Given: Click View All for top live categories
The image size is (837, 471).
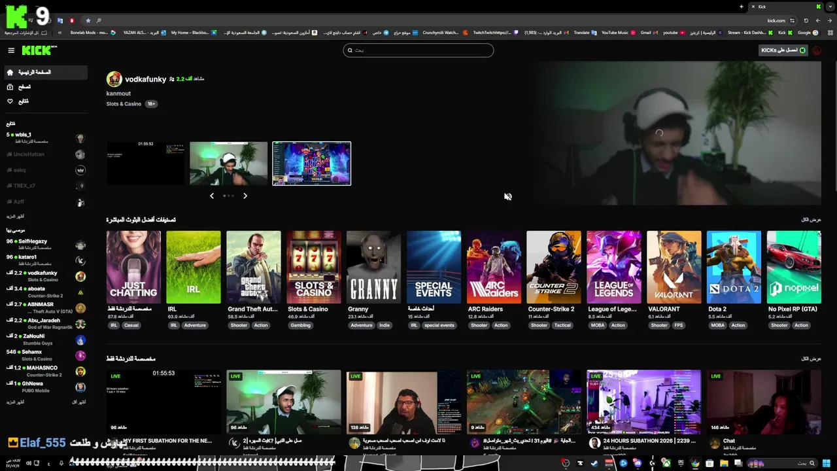Looking at the screenshot, I should point(811,220).
